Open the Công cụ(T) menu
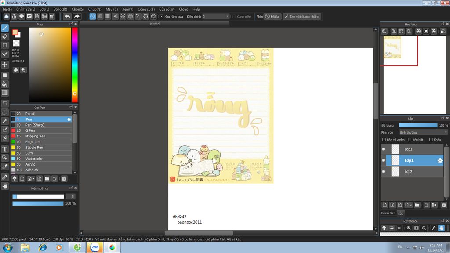This screenshot has width=450, height=253. [146, 9]
